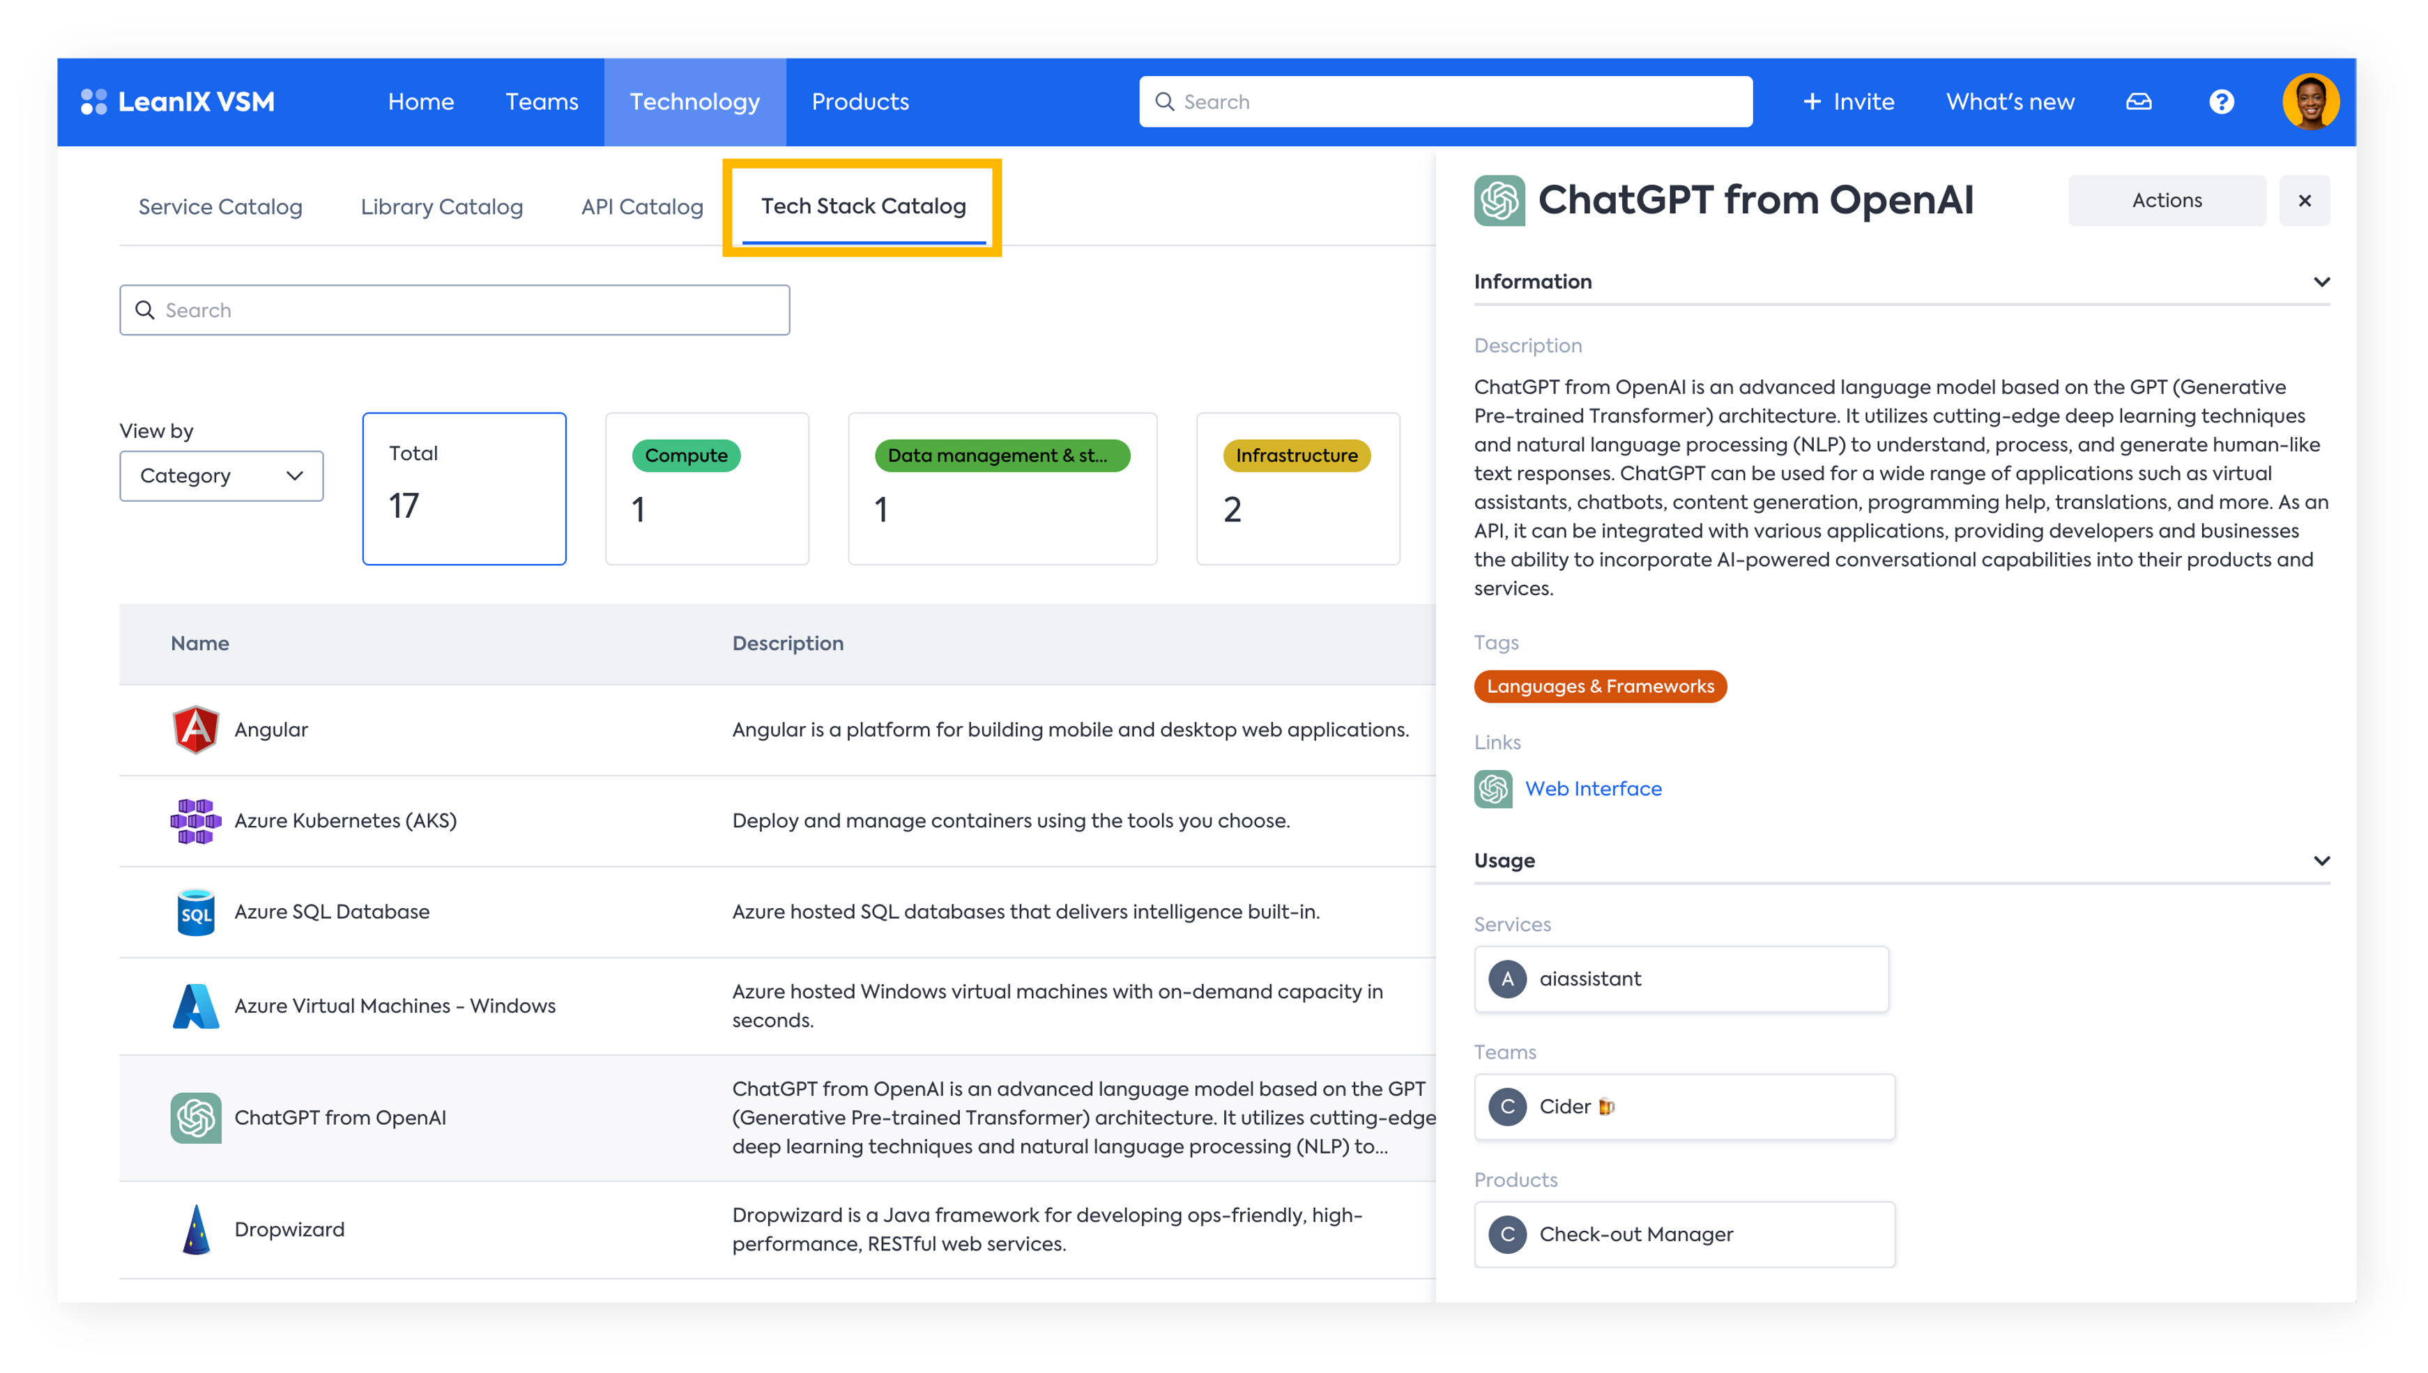Focus the catalog search field
Viewport: 2428px width, 1373px height.
454,310
